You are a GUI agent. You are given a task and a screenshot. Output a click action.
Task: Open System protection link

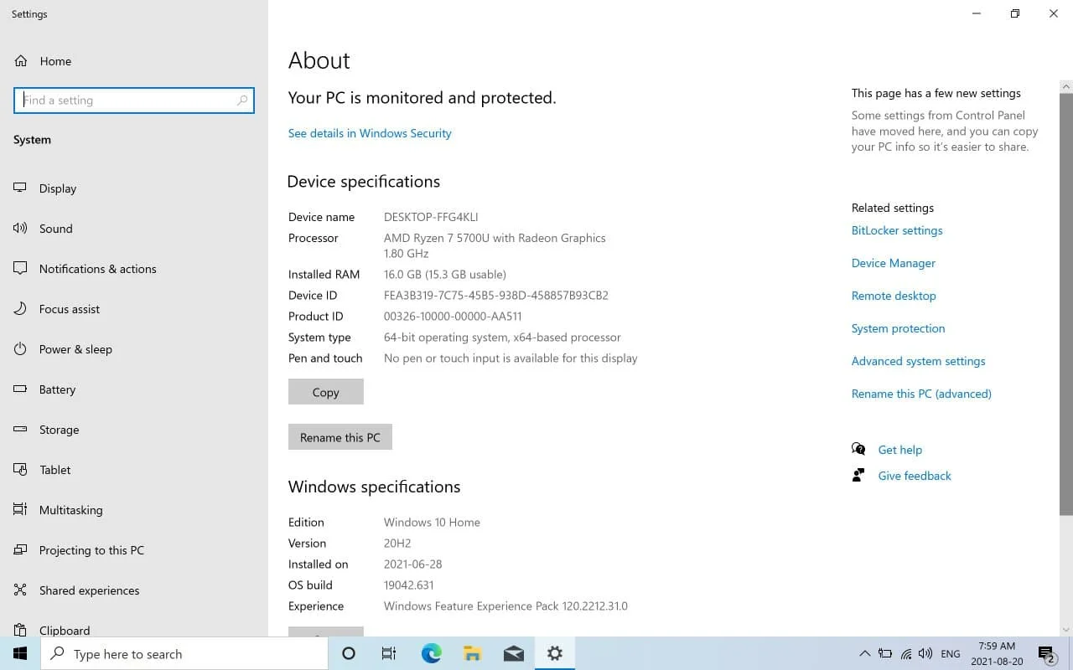(899, 328)
